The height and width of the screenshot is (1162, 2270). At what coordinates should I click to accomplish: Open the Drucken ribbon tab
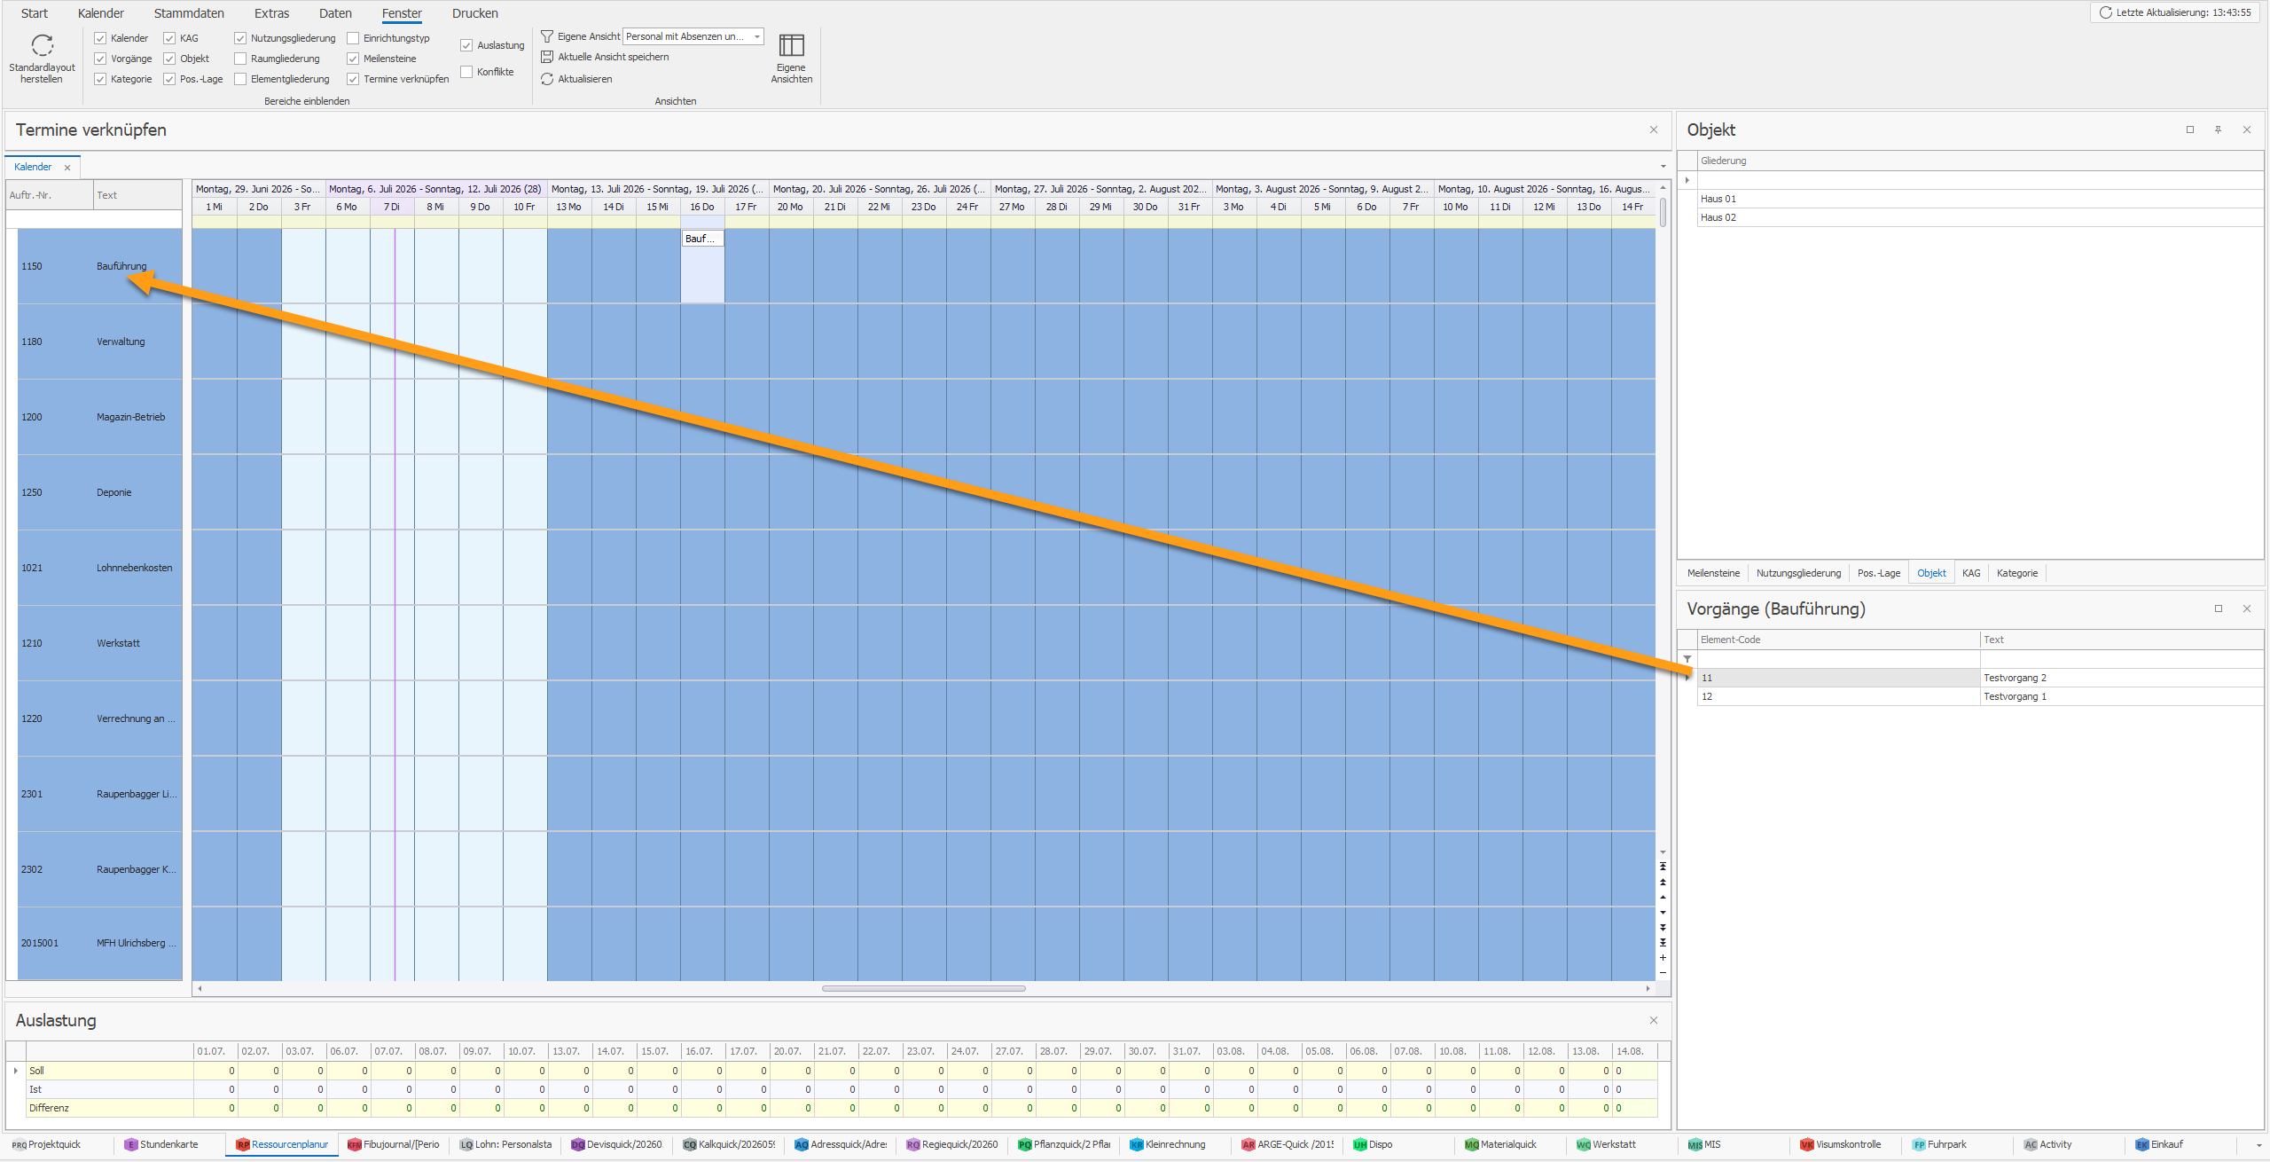click(x=475, y=13)
